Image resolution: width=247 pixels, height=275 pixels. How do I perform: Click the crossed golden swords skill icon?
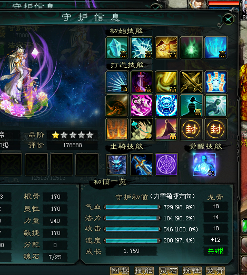coord(191,82)
